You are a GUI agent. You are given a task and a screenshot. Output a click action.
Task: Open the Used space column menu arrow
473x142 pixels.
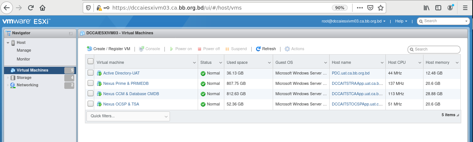(269, 63)
